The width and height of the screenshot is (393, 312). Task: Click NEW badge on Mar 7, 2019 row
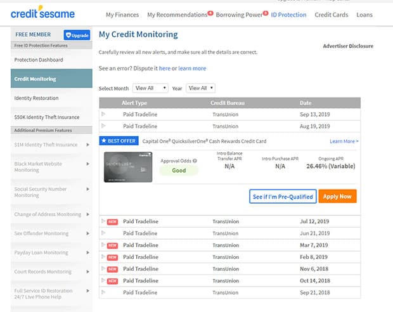pos(113,245)
